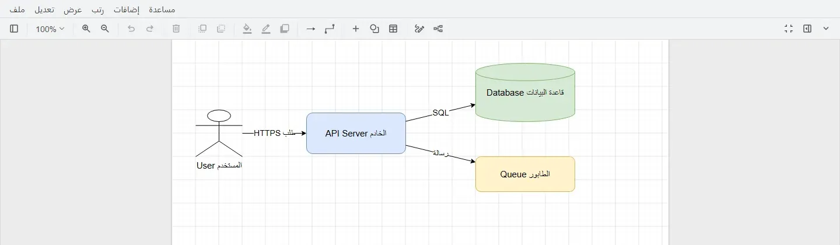
Task: Open the line color pencil
Action: [x=266, y=29]
